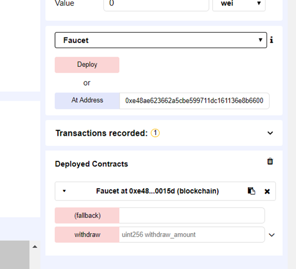This screenshot has height=269, width=296.
Task: Remove the Faucet instance with X icon
Action: [x=267, y=191]
